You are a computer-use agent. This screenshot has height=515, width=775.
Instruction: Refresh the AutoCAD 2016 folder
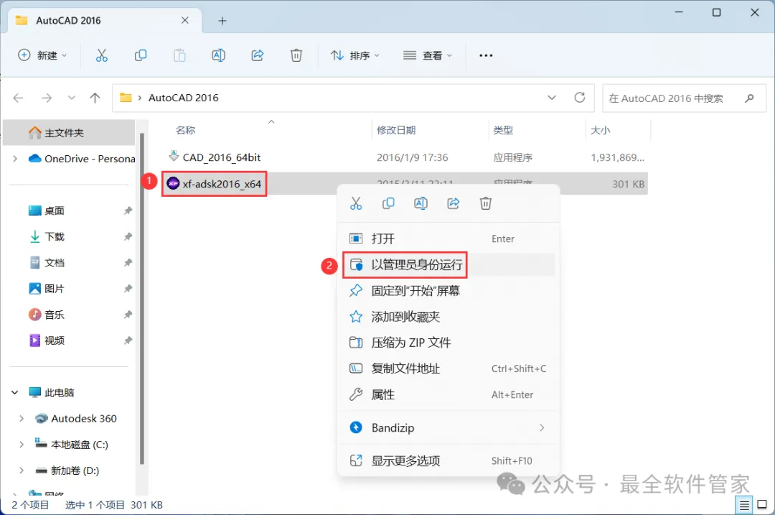pyautogui.click(x=580, y=98)
